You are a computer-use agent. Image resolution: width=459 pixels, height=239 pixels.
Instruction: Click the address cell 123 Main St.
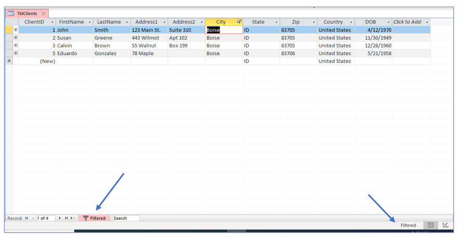click(149, 30)
